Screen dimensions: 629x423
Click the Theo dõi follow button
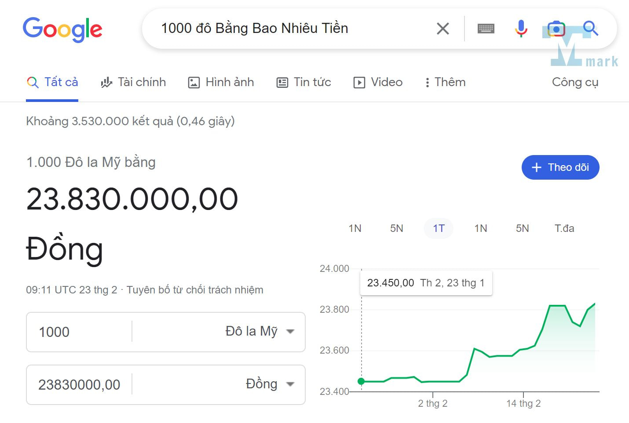(x=560, y=167)
